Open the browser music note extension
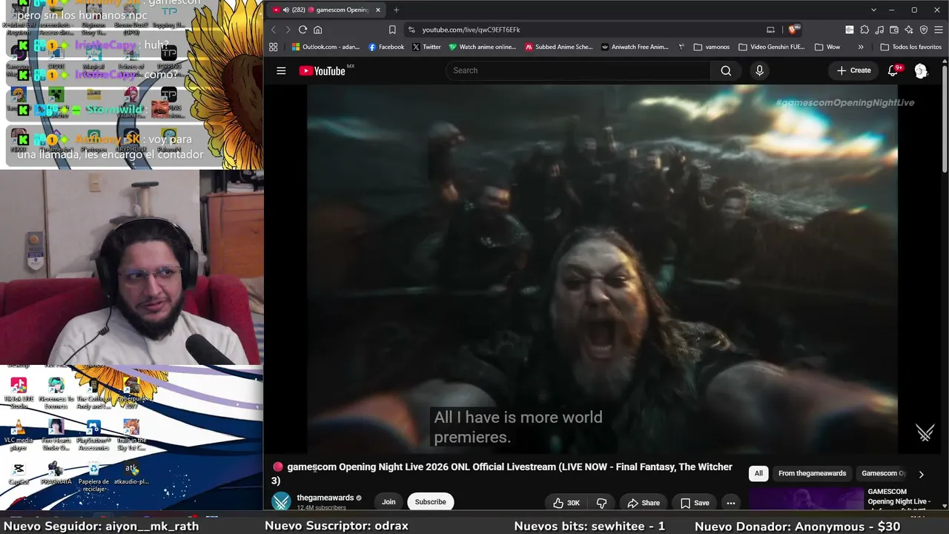 pos(879,30)
